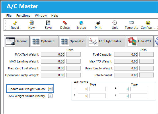This screenshot has width=158, height=114.
Task: Click the Basic Empty Weight units box
Action: pyautogui.click(x=147, y=68)
